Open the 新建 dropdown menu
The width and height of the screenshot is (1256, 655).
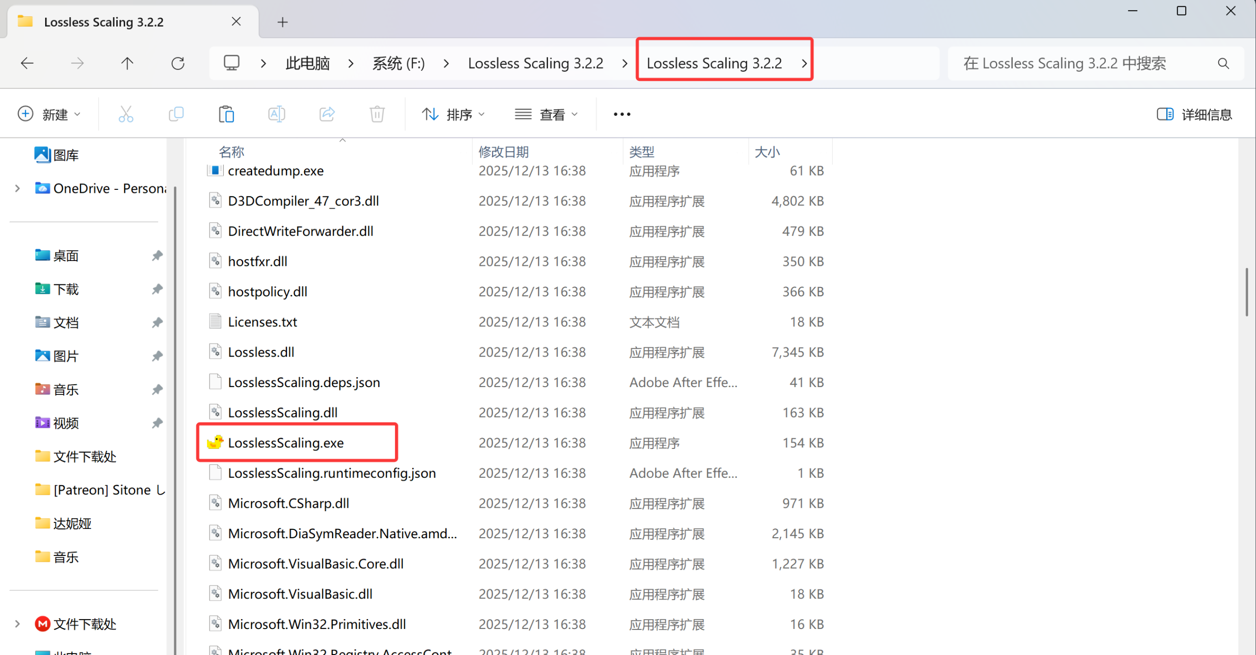pos(49,114)
